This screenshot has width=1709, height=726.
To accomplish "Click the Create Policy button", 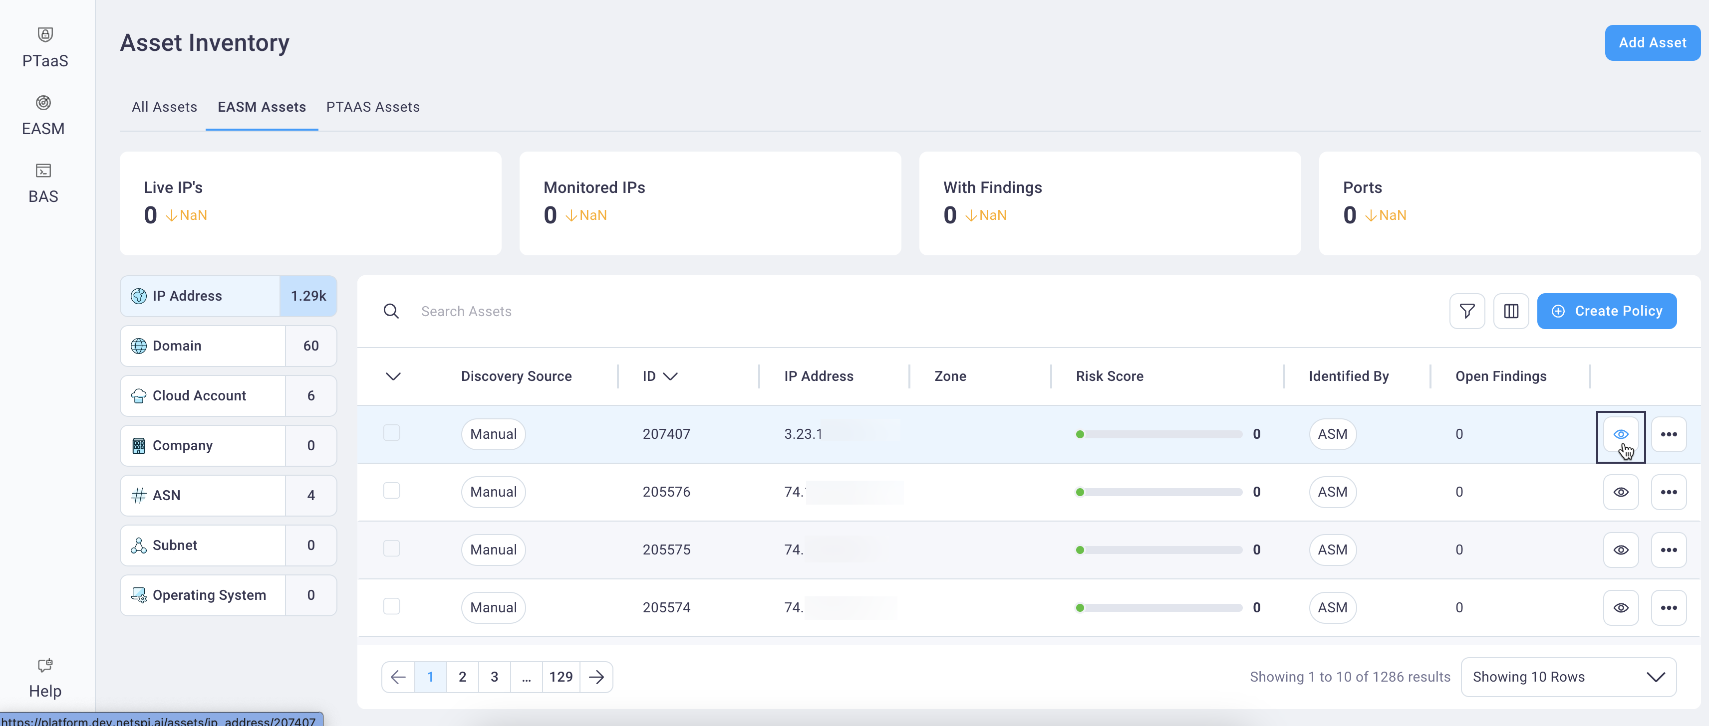I will (1607, 311).
